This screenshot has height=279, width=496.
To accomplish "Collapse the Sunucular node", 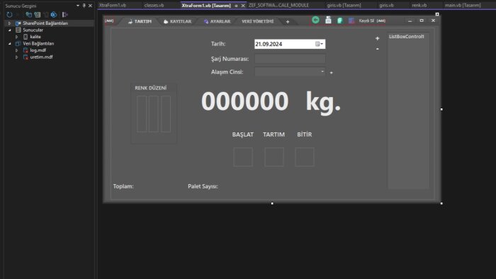I will tap(9, 30).
